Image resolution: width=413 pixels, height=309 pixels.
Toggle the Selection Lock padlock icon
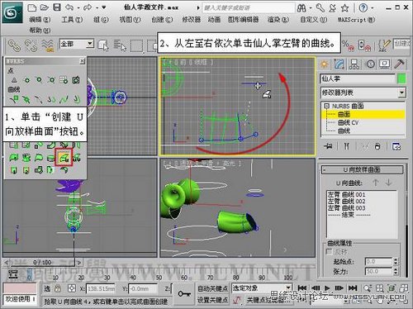pos(58,288)
